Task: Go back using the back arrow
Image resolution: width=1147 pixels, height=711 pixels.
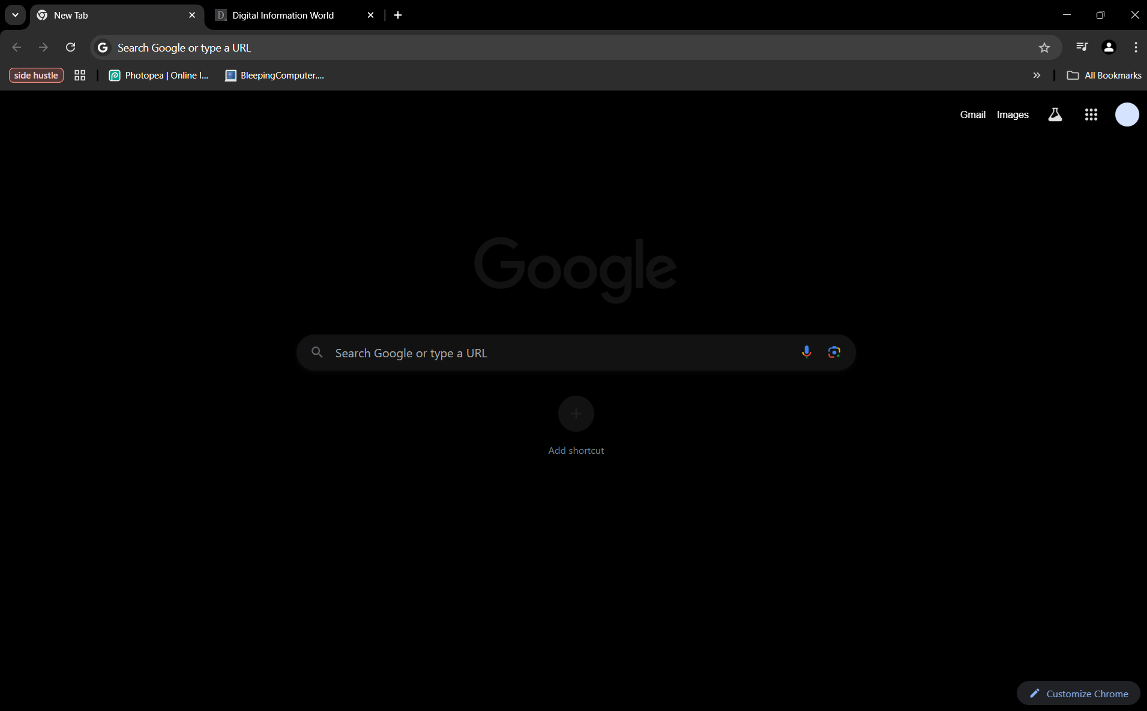Action: (17, 47)
